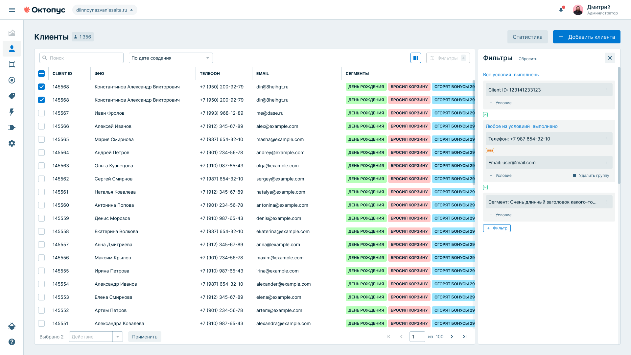The image size is (631, 355).
Task: Open the Clients section in sidebar
Action: coord(12,49)
